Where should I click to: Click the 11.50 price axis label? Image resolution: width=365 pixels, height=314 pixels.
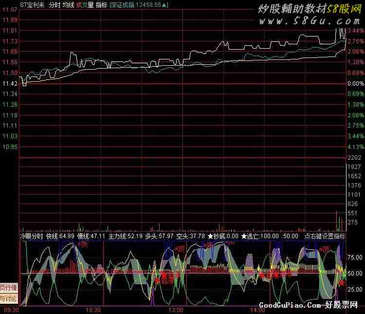click(x=10, y=73)
